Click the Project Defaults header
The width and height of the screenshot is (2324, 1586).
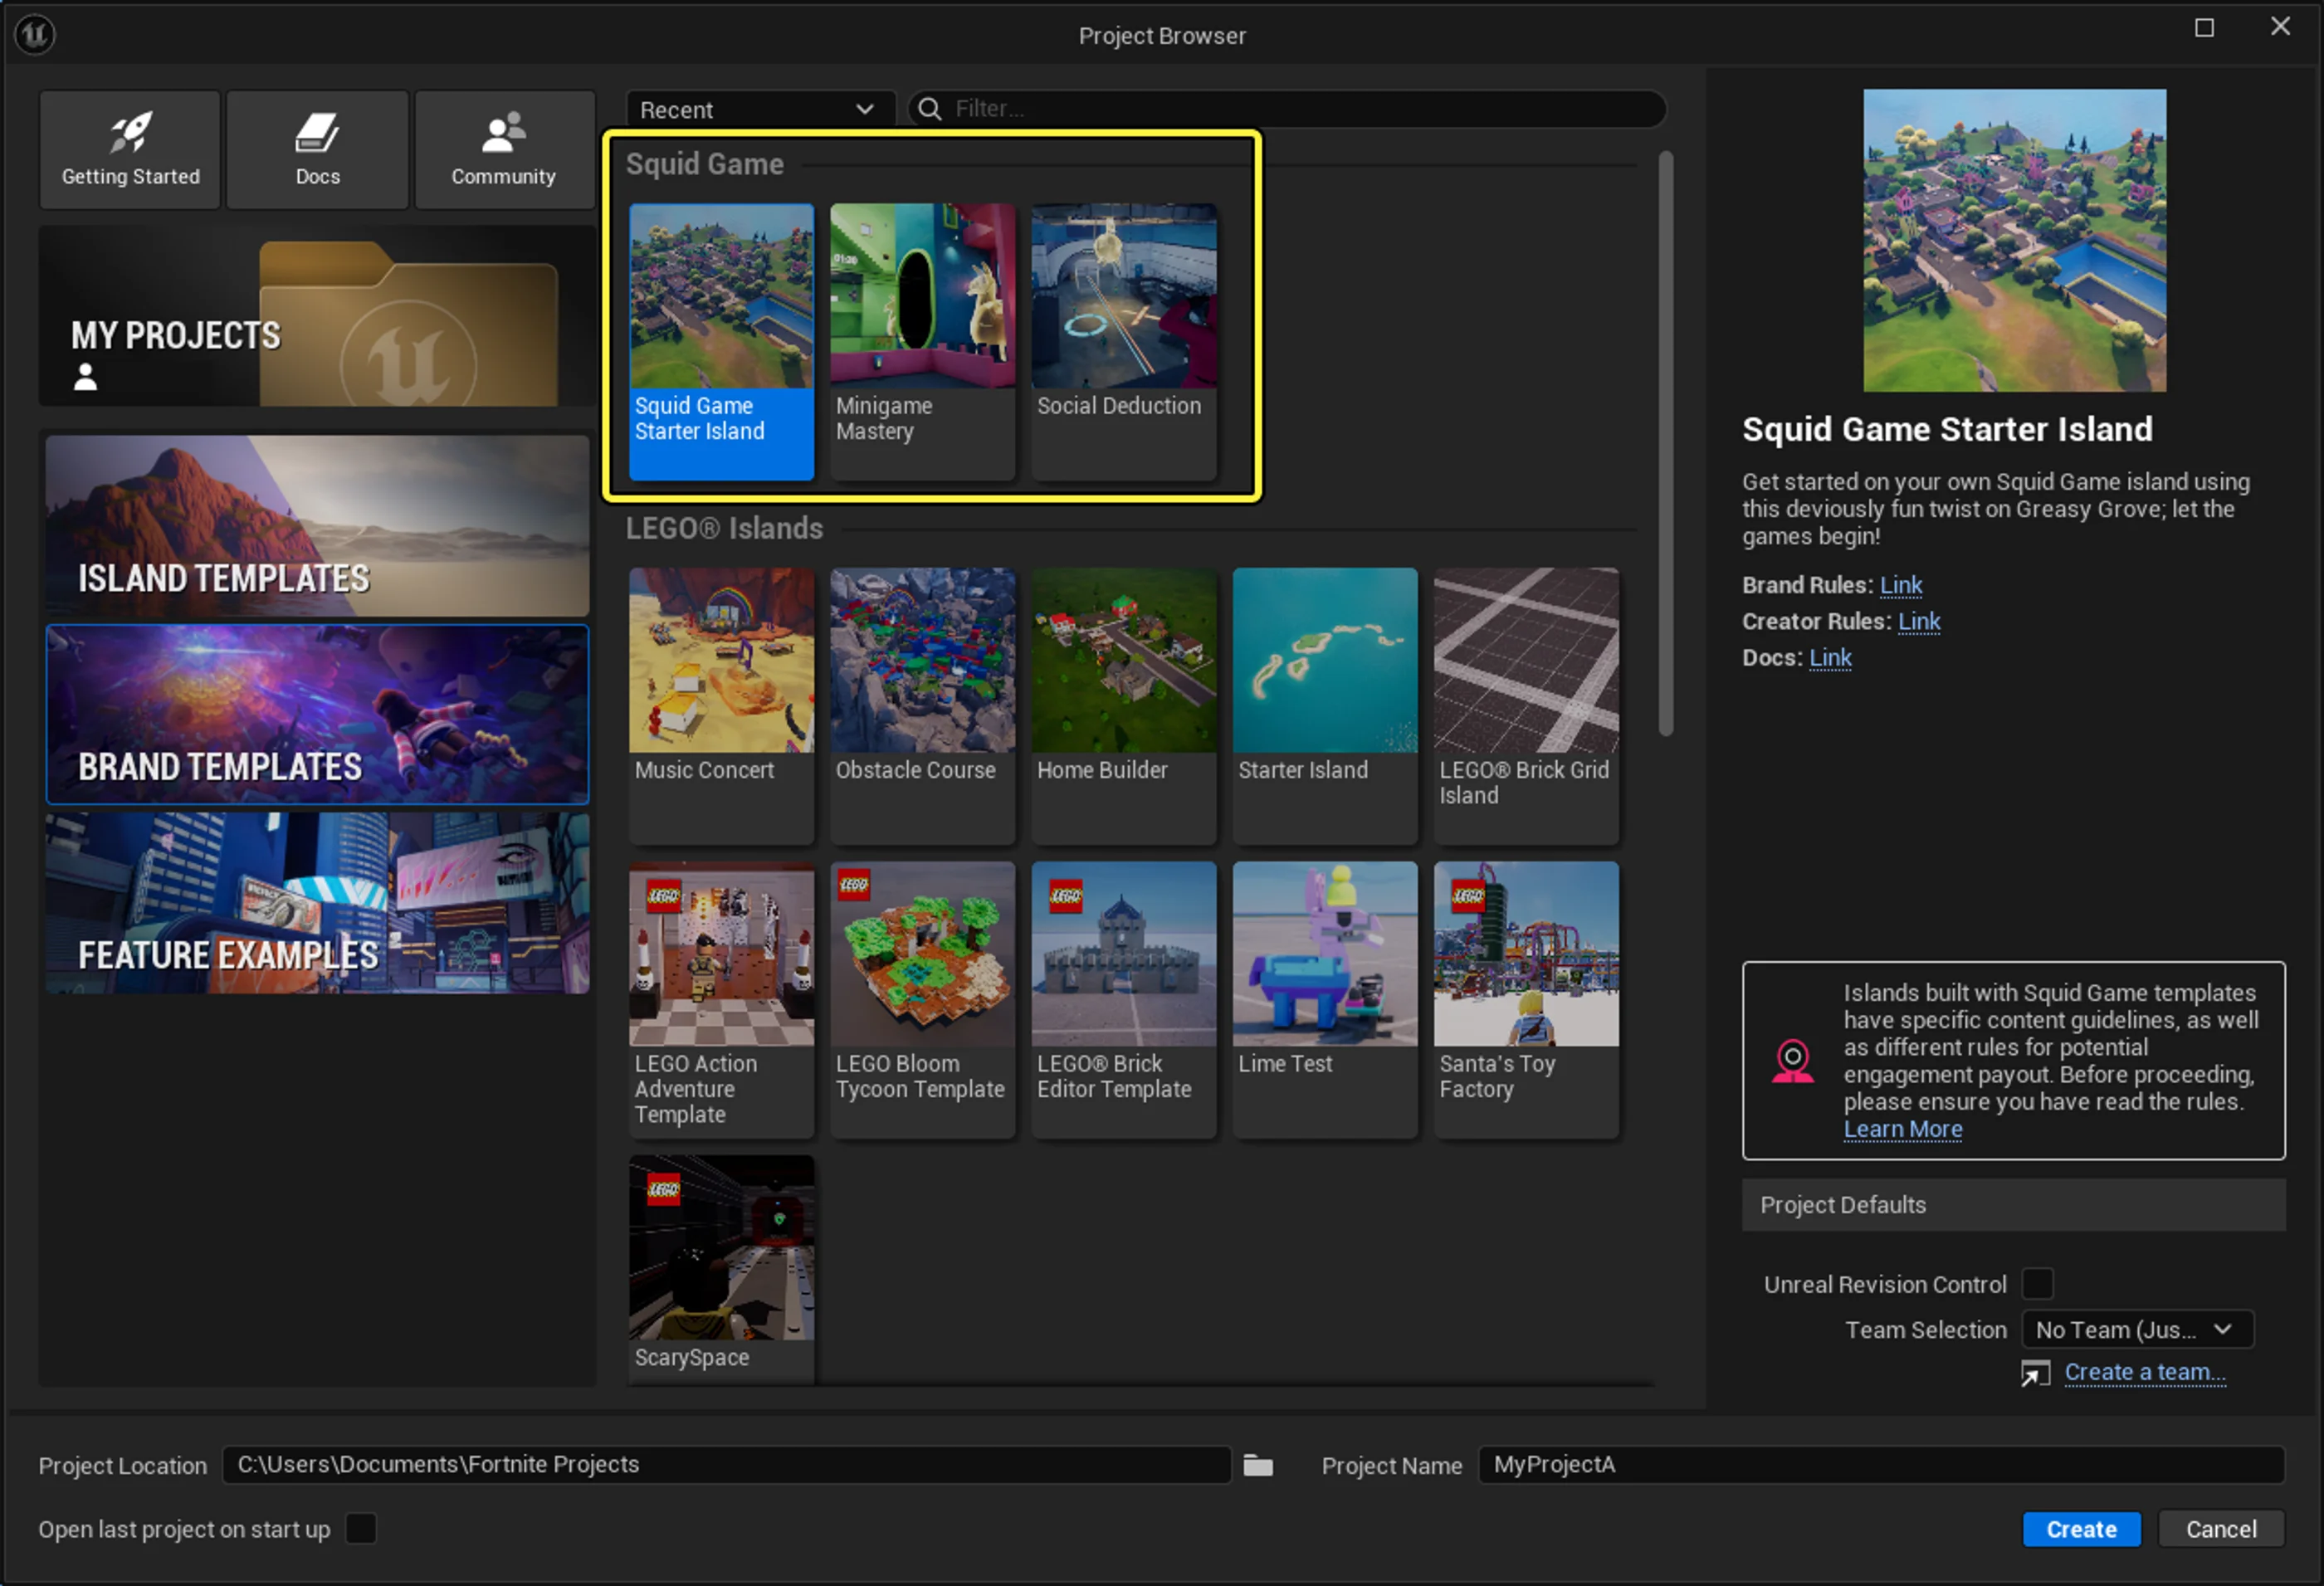[2013, 1205]
